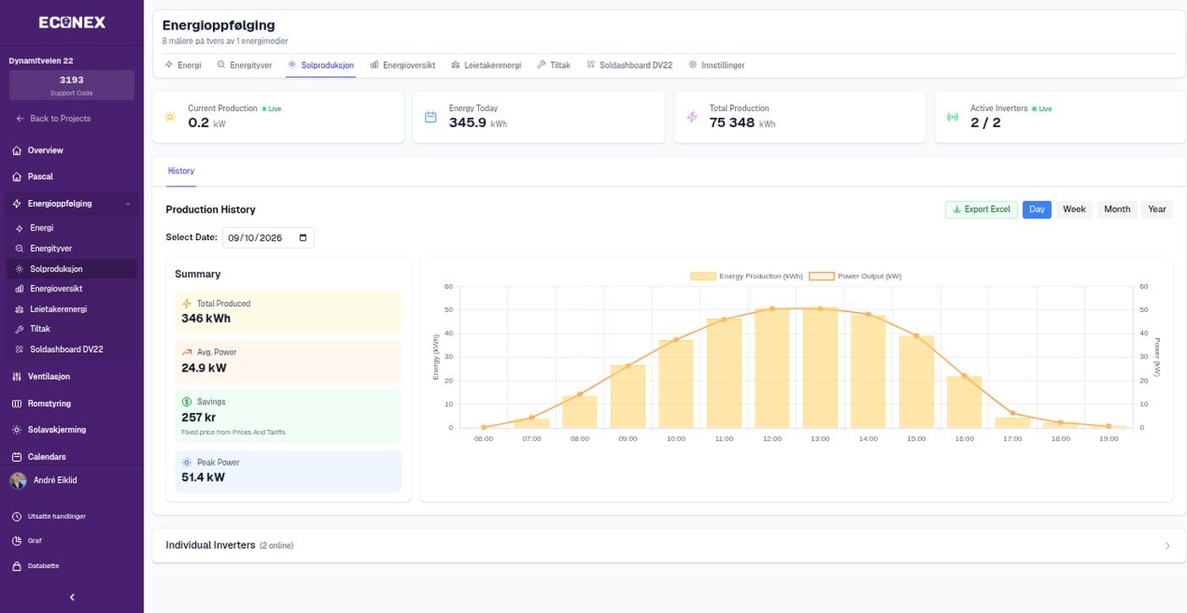Toggle Energy Production legend series
1187x613 pixels.
747,276
